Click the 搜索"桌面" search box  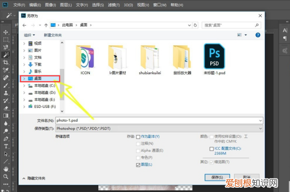click(x=231, y=25)
